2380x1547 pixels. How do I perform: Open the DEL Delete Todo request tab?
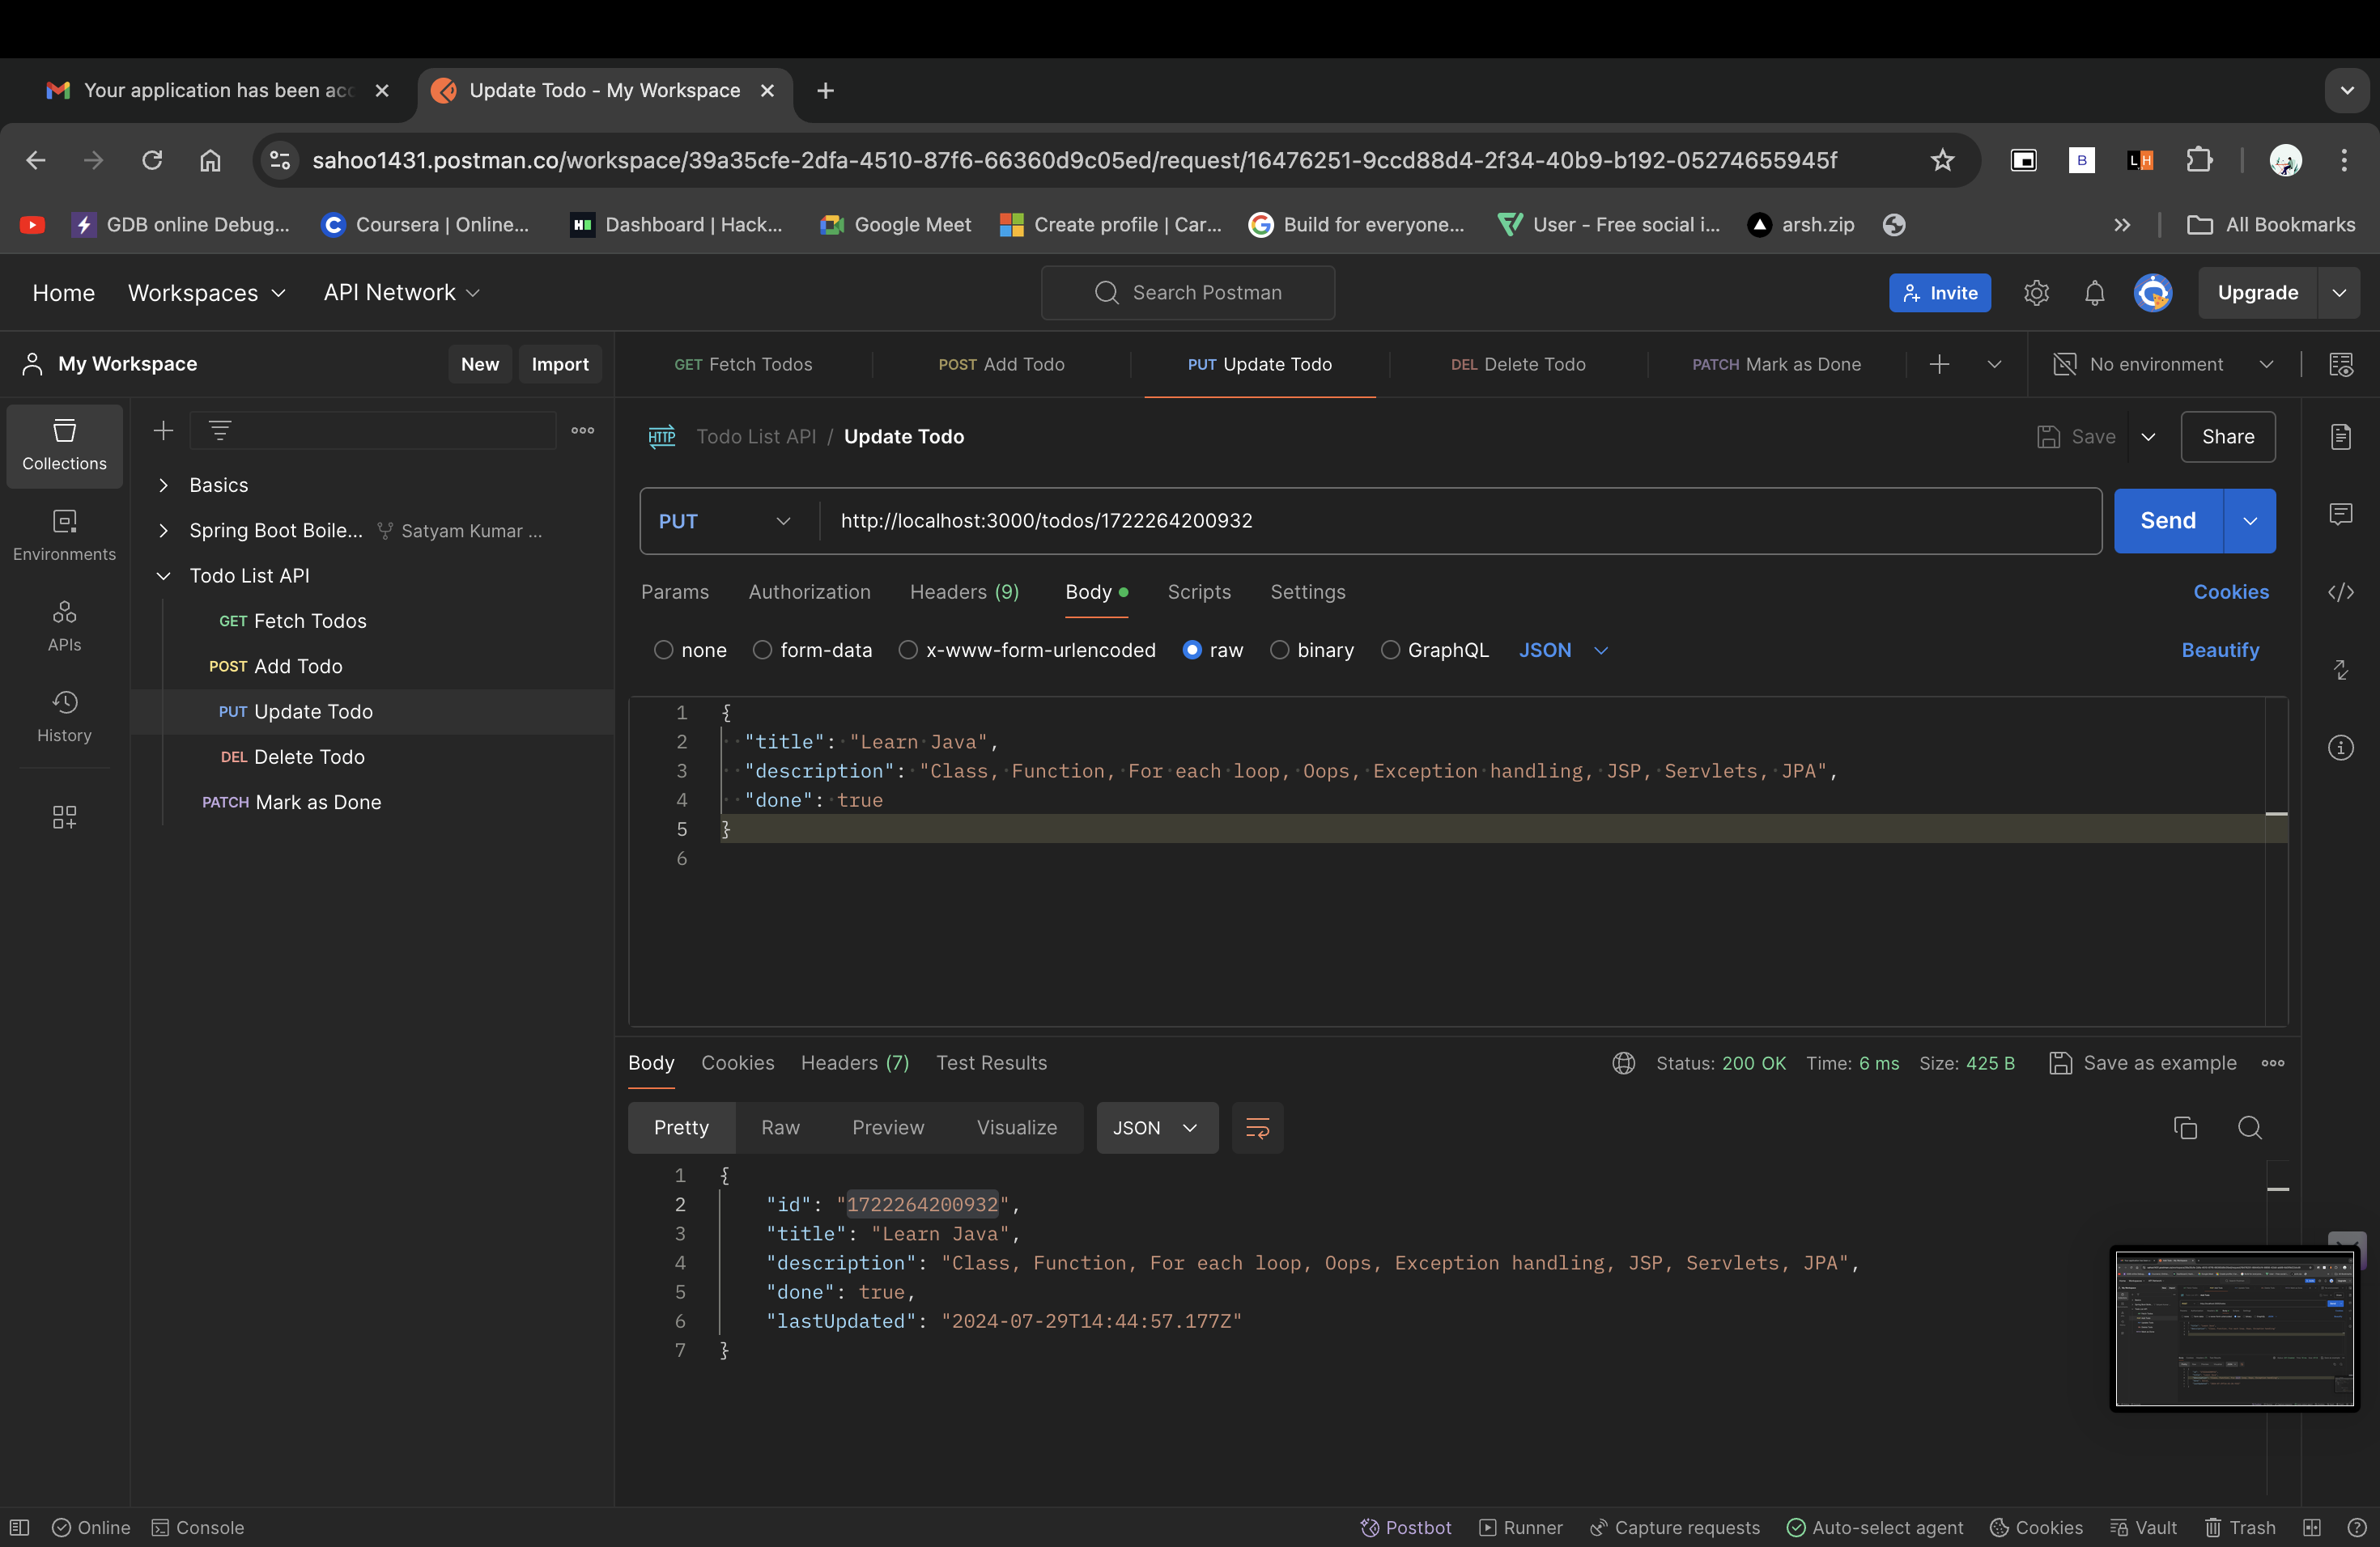1517,364
